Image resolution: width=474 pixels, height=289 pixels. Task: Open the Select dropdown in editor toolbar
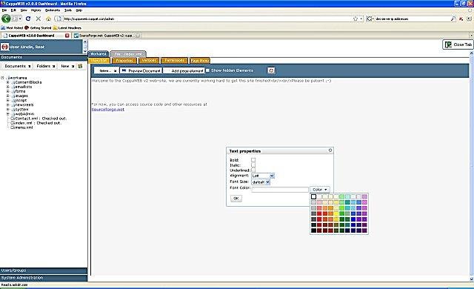[x=107, y=70]
